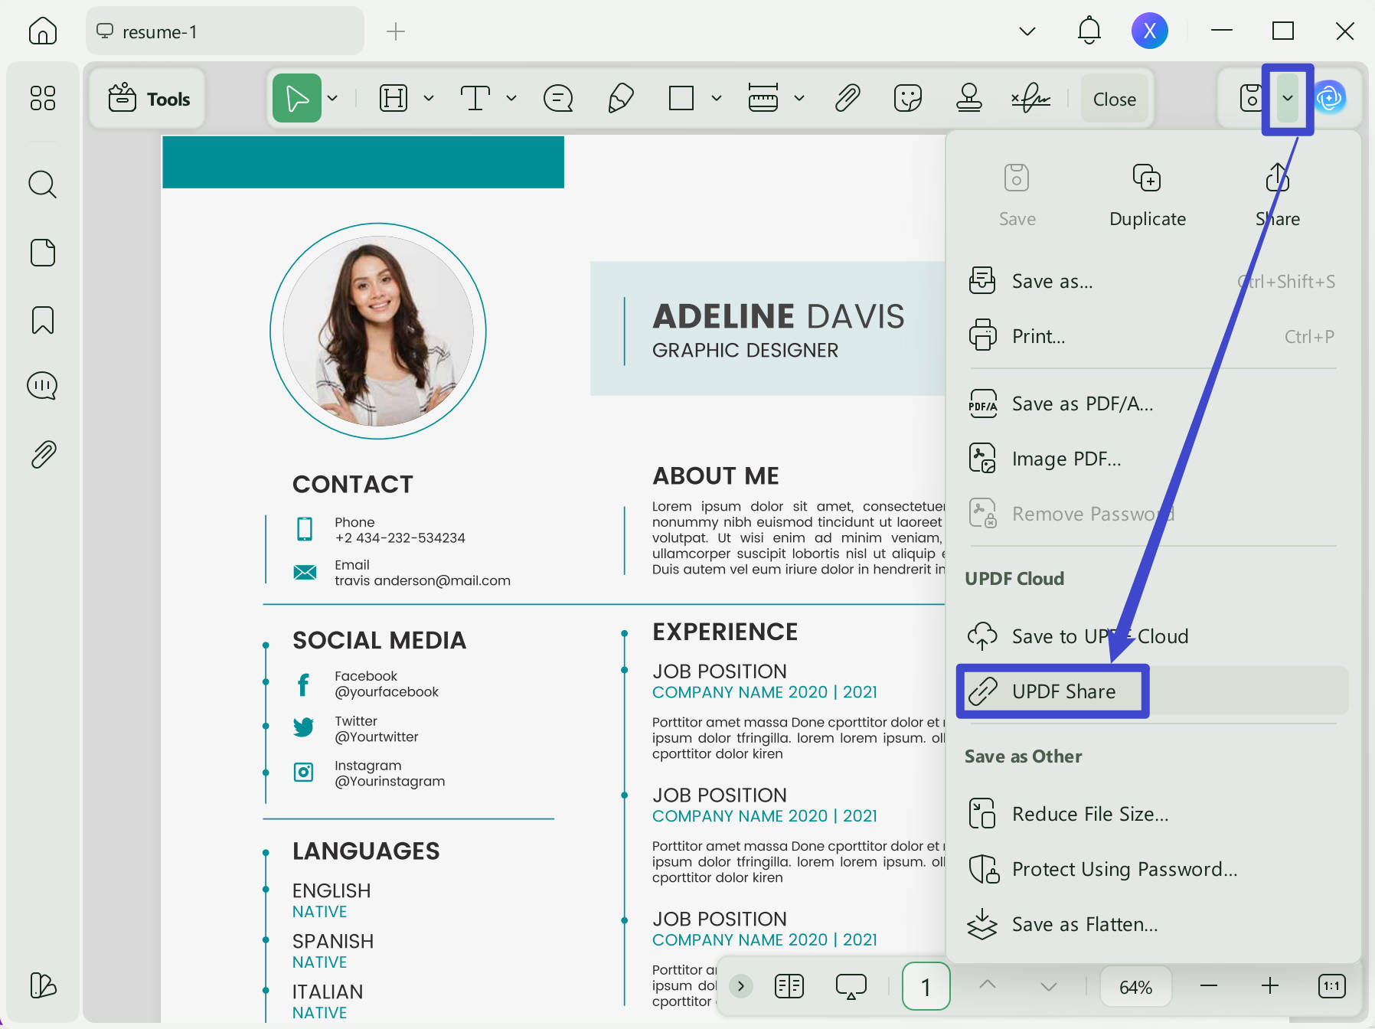Open the search panel in sidebar
Screen dimensions: 1375x1029
tap(42, 185)
